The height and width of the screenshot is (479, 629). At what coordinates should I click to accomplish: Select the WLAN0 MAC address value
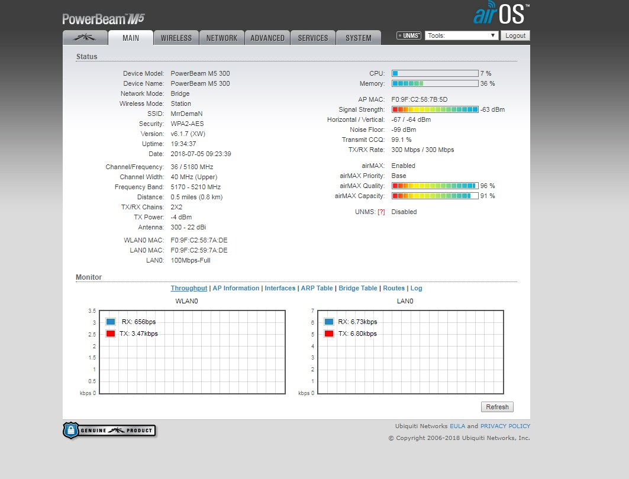click(199, 240)
